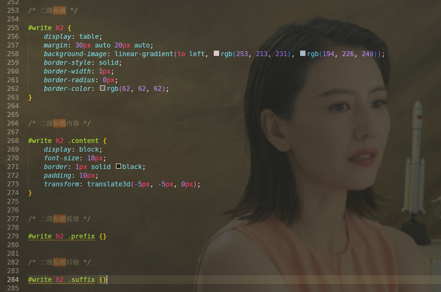Click the "border-radius" property name
The width and height of the screenshot is (441, 292).
pyautogui.click(x=69, y=80)
